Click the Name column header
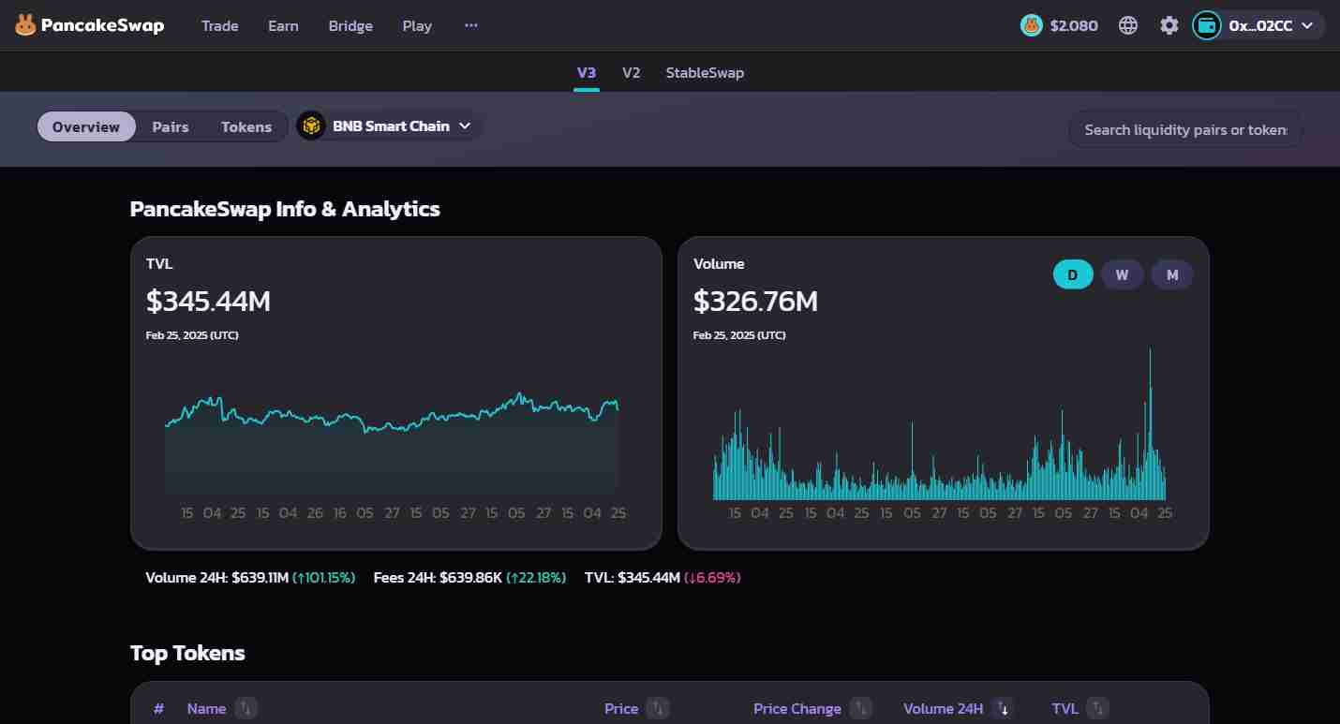 pyautogui.click(x=206, y=708)
